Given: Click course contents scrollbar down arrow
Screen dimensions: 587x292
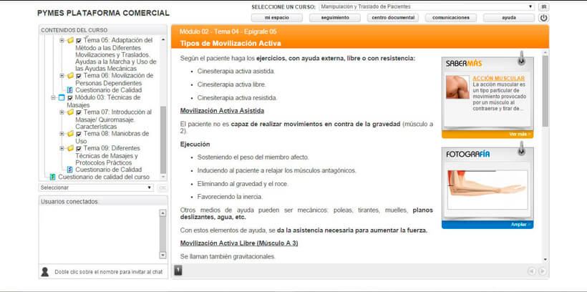Looking at the screenshot, I should pos(163,177).
